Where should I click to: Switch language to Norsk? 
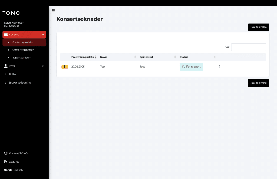(x=8, y=170)
